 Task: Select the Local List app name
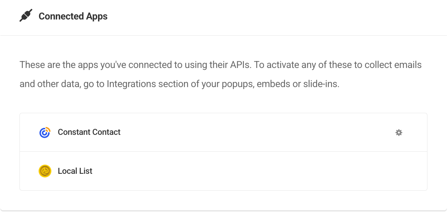(75, 171)
